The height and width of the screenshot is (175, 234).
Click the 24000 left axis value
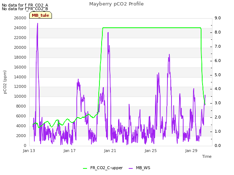coord(20,28)
